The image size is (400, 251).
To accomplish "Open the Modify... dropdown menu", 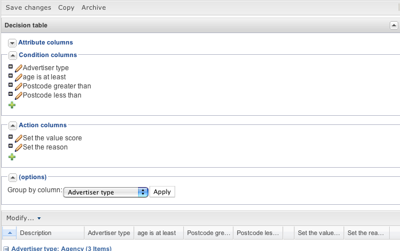I will tap(23, 218).
